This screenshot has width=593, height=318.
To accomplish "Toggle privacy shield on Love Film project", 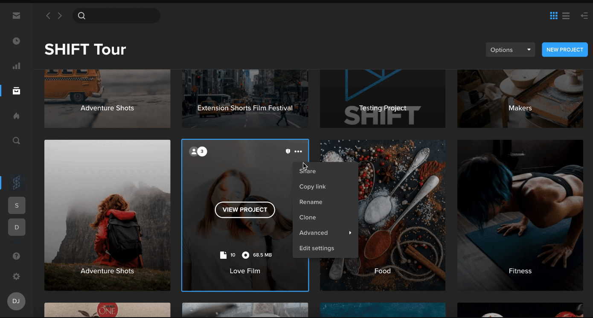I will (x=288, y=151).
